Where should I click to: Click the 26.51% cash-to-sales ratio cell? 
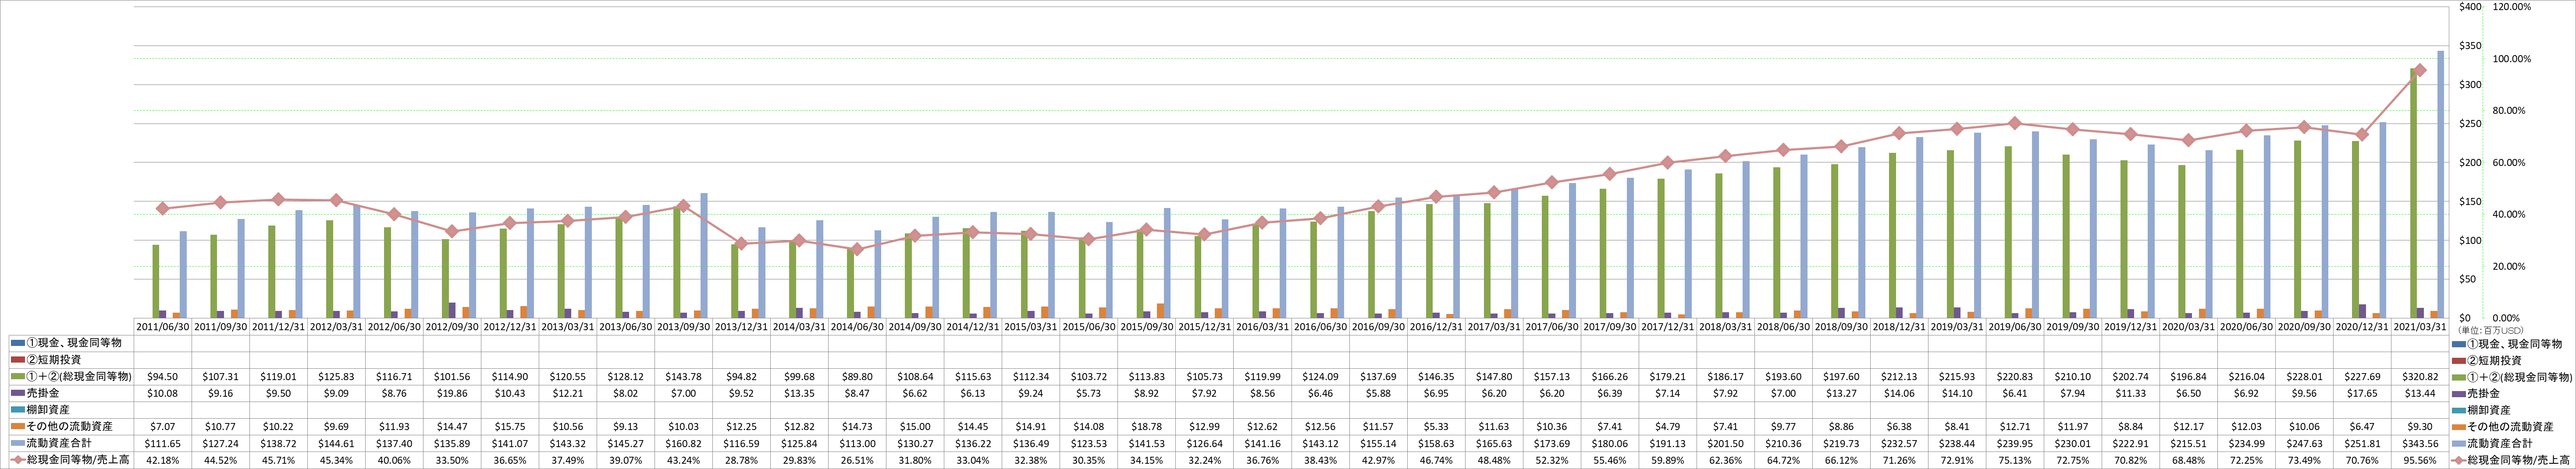point(858,459)
